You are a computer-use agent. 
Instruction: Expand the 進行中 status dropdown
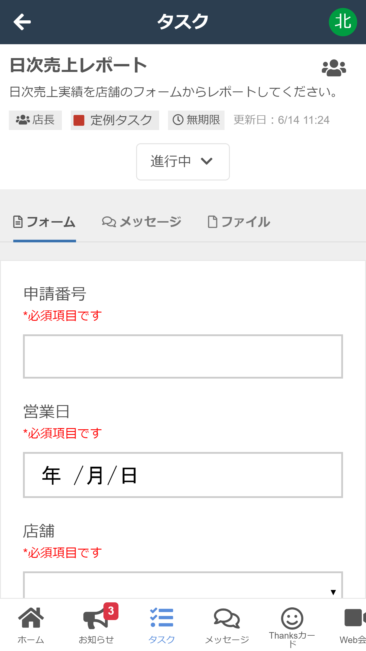183,162
